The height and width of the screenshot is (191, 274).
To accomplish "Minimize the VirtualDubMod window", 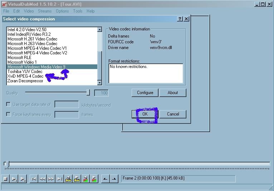I will [257, 4].
